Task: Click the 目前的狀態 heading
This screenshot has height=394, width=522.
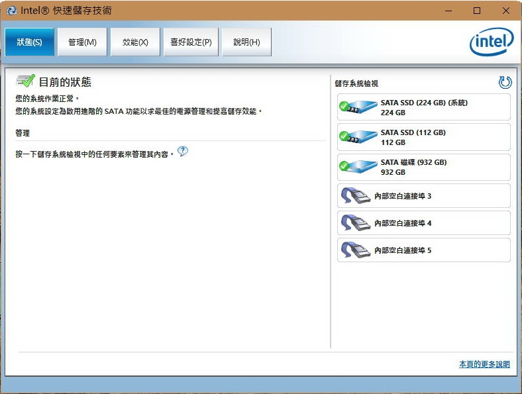Action: (x=65, y=82)
